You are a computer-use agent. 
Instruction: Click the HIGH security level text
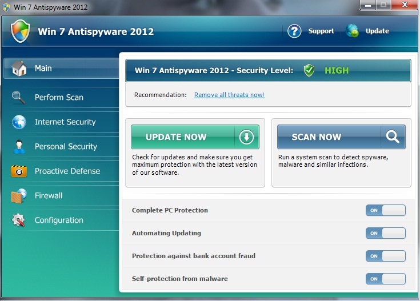[337, 70]
